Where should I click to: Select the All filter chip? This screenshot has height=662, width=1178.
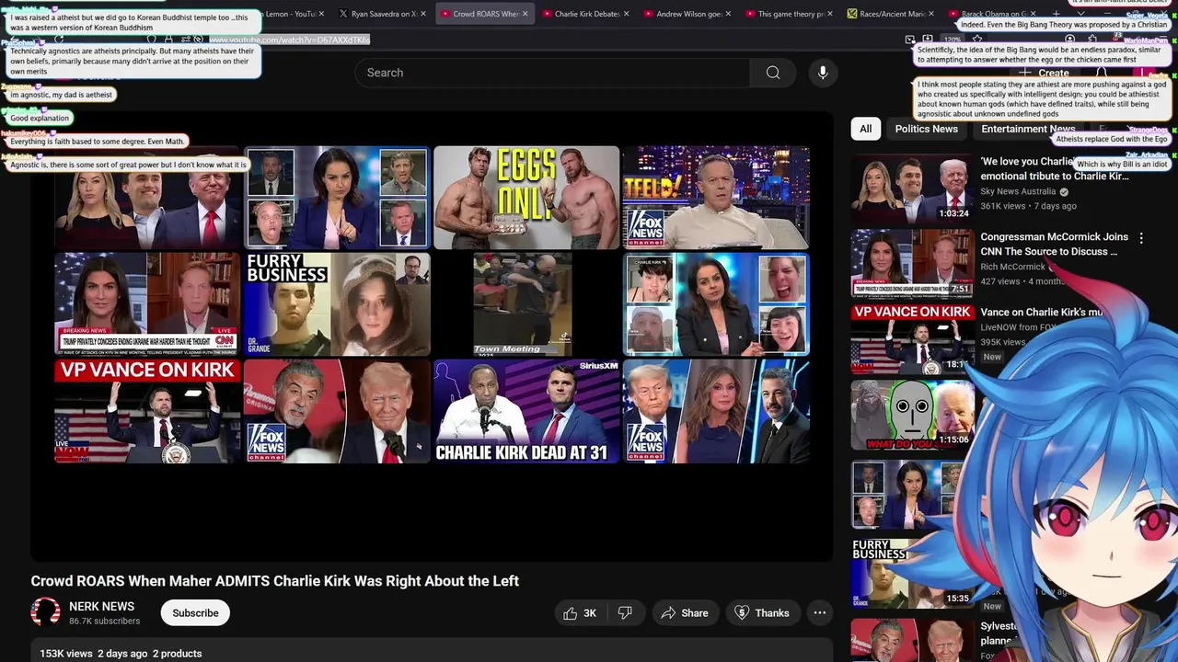(865, 129)
